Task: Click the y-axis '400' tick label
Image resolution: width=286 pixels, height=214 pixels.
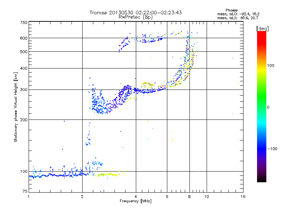Action: (24, 68)
